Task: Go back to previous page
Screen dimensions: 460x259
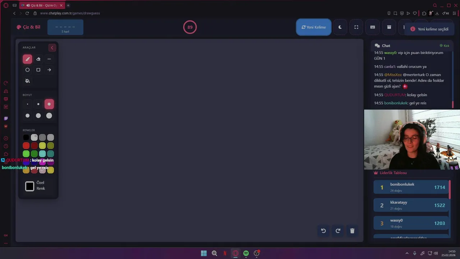Action: pos(14,13)
